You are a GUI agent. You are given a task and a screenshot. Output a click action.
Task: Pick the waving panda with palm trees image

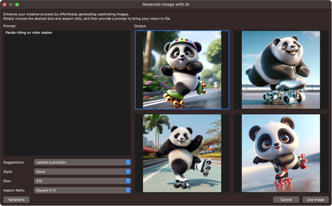[x=182, y=153]
